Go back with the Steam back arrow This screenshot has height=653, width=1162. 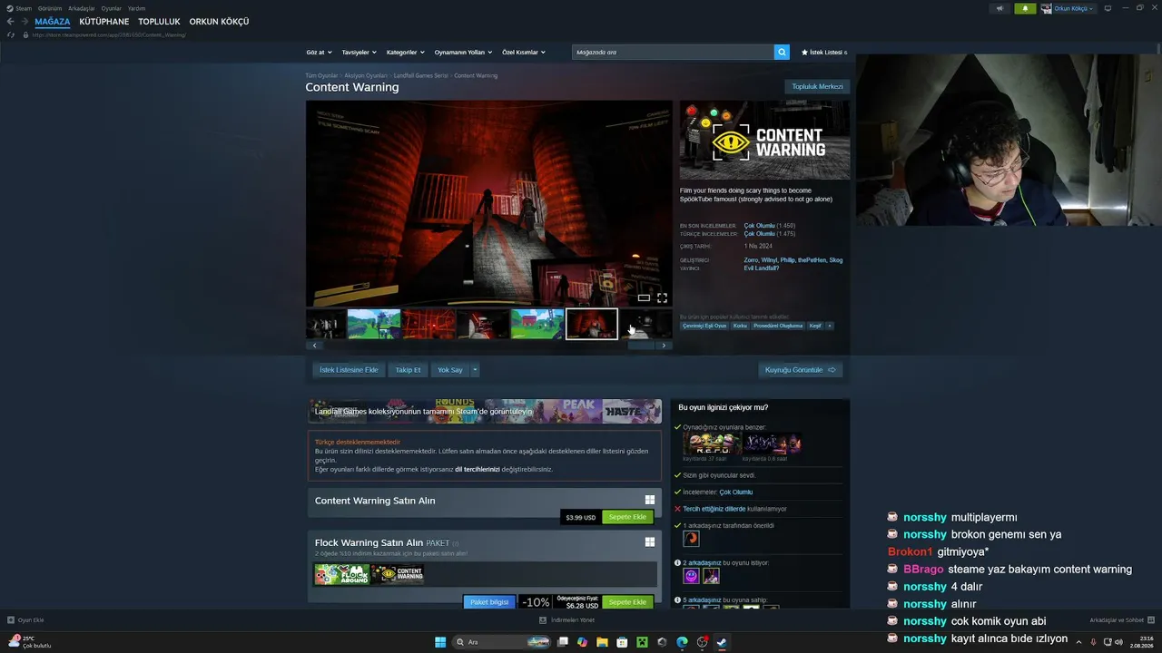11,22
